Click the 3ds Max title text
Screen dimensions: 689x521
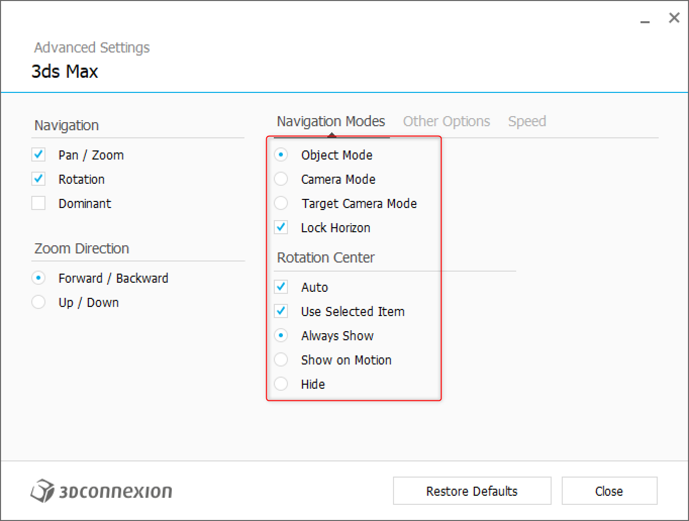pyautogui.click(x=65, y=71)
